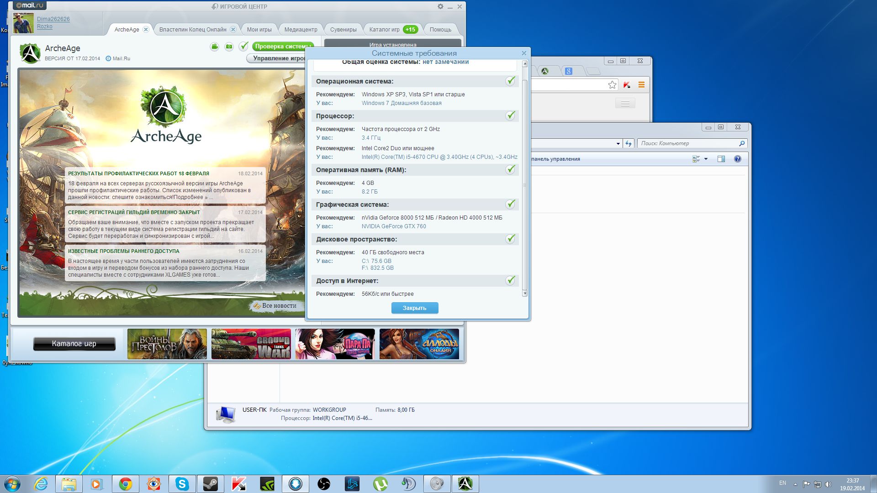This screenshot has height=493, width=877.
Task: Open Помощь tab
Action: pos(440,30)
